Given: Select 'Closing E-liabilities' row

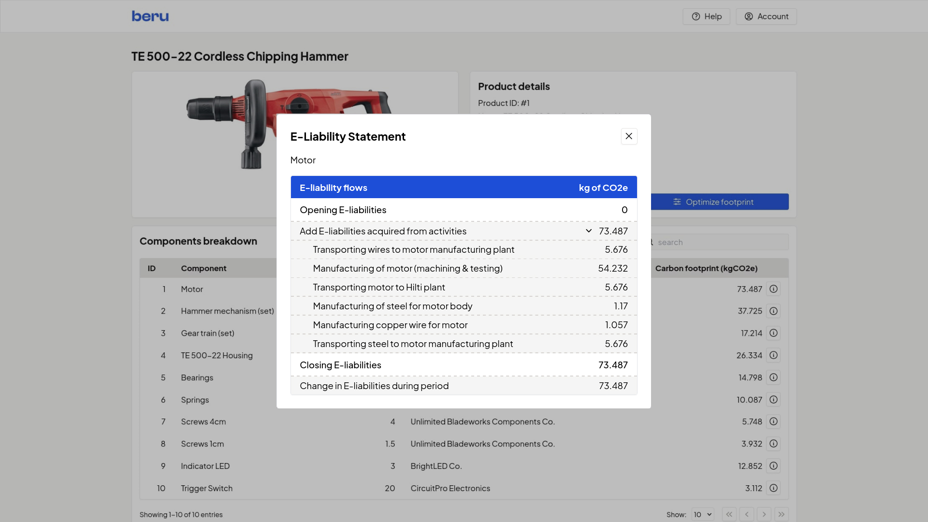Looking at the screenshot, I should coord(464,365).
